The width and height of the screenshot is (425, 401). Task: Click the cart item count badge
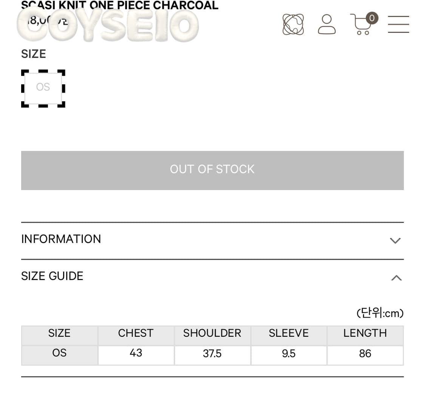click(x=372, y=18)
